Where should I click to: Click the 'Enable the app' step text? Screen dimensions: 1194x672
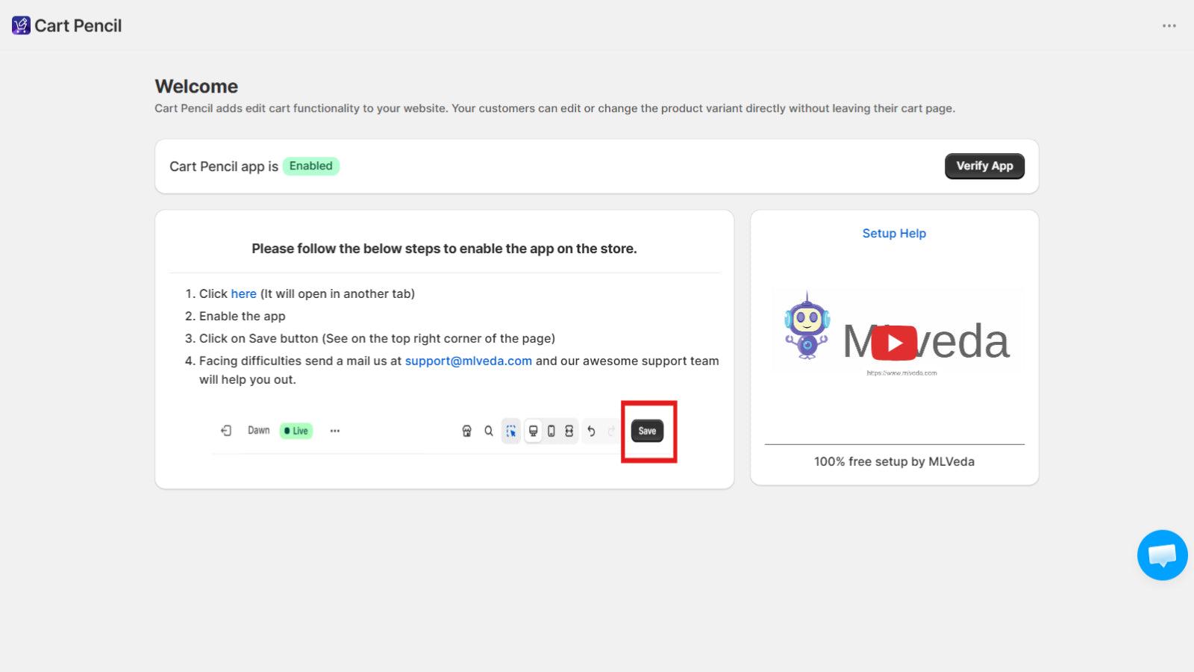pyautogui.click(x=242, y=316)
